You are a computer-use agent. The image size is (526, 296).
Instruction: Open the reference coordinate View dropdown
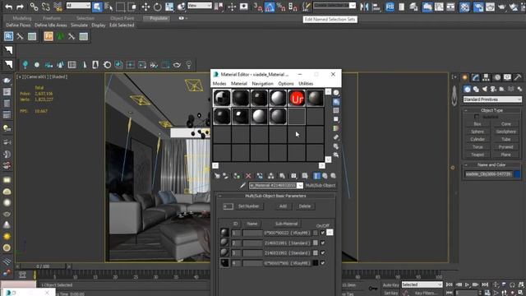pyautogui.click(x=200, y=6)
